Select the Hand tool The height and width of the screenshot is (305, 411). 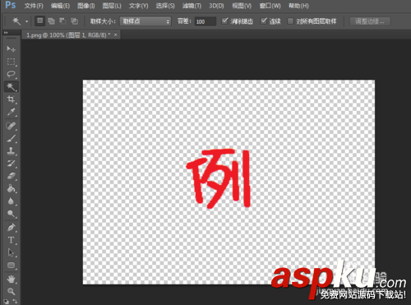coord(11,280)
